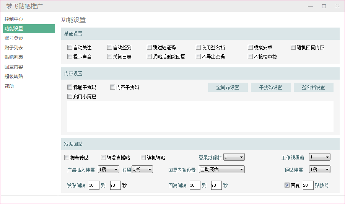Viewport: 345px width, 204px height.
Task: Open the 回复内容设置 combo box
Action: tap(221, 170)
